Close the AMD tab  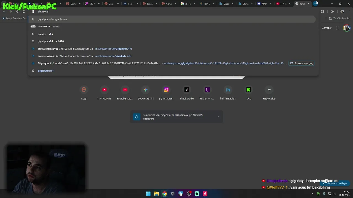click(x=271, y=4)
